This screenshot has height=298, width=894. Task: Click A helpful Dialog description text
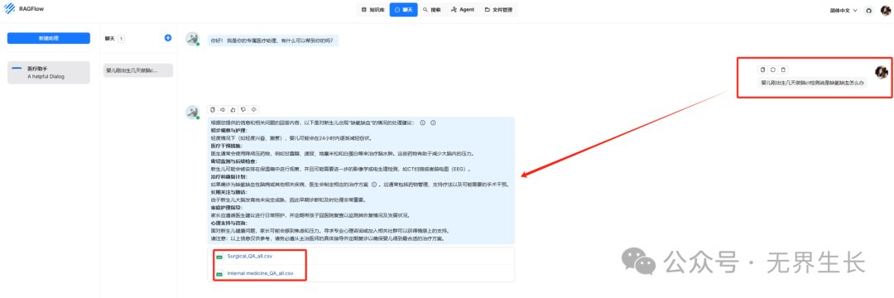46,76
